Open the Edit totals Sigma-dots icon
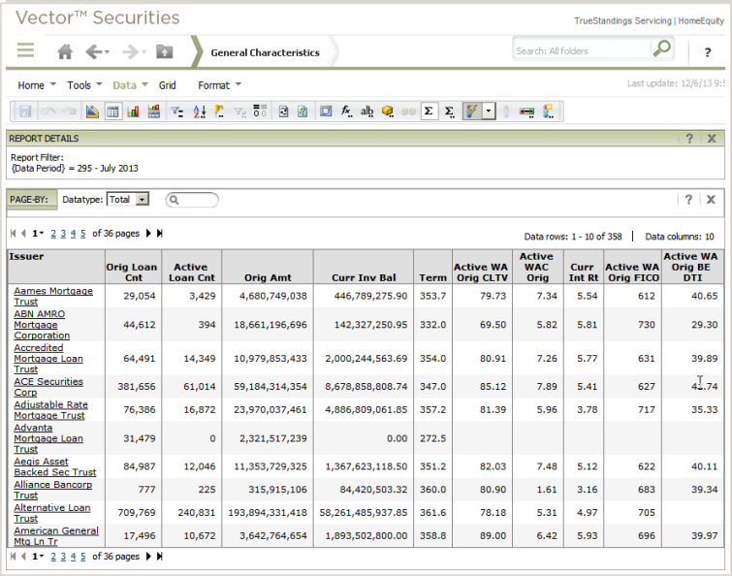This screenshot has width=732, height=576. tap(449, 112)
